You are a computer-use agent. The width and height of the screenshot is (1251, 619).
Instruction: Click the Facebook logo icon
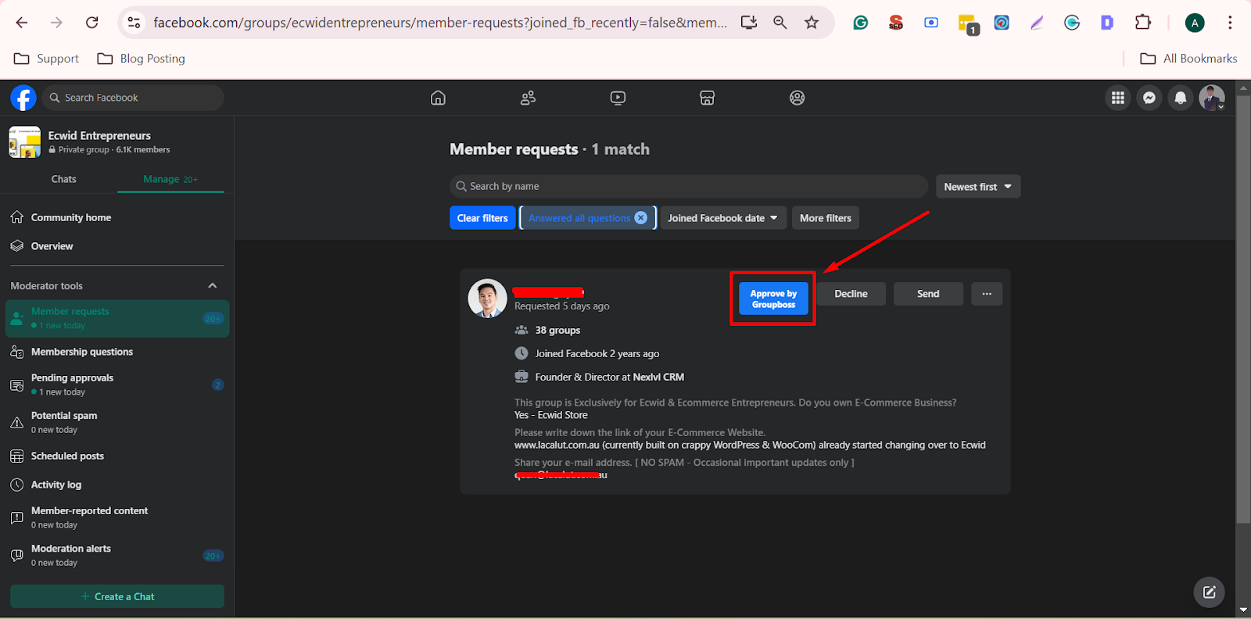[23, 98]
